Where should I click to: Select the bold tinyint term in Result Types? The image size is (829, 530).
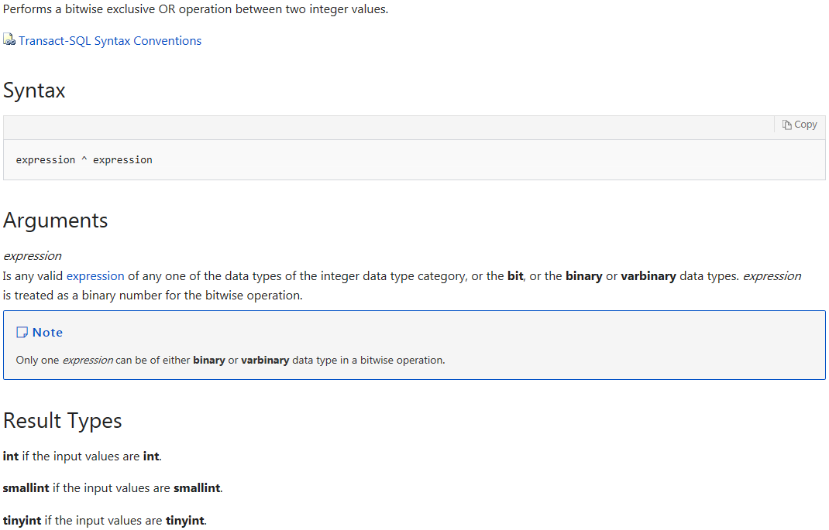(20, 520)
